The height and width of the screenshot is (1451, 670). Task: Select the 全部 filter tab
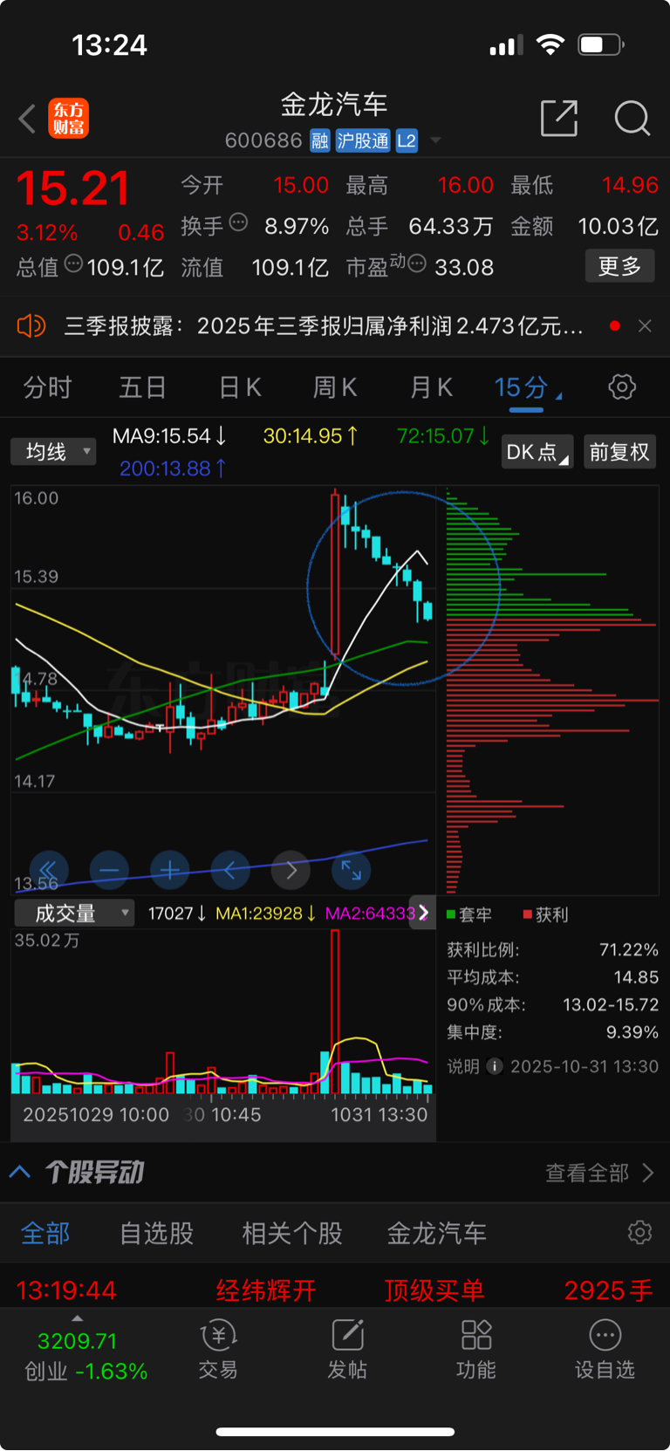pos(45,1233)
